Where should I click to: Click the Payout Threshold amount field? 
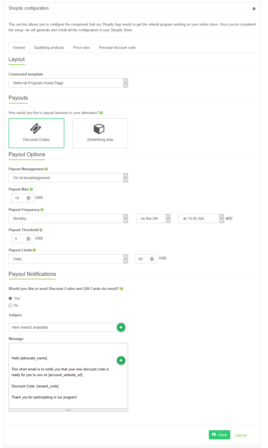click(23, 239)
